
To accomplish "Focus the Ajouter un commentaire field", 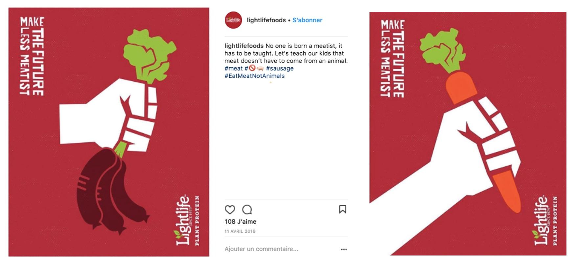I will [261, 249].
